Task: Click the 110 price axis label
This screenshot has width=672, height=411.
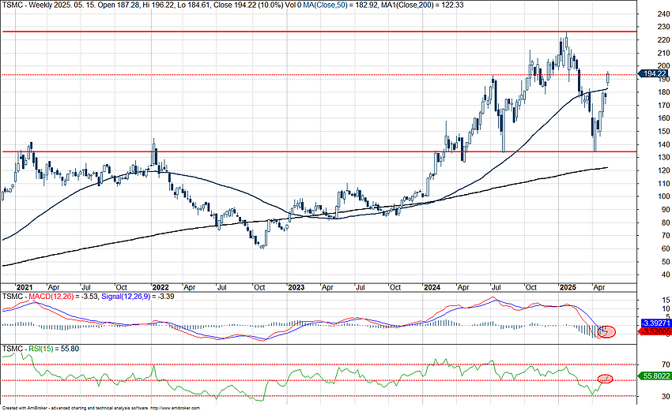Action: pyautogui.click(x=664, y=184)
